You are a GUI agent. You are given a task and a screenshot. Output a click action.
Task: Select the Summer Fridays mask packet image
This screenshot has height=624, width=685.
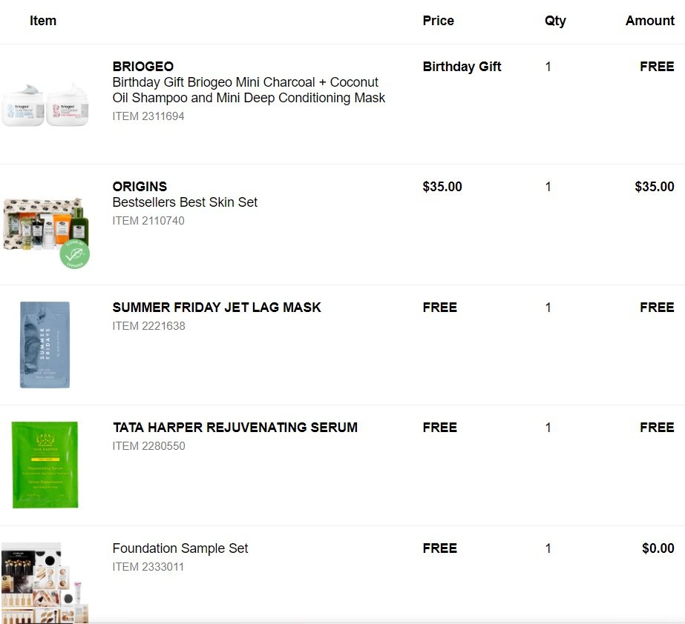click(x=45, y=345)
